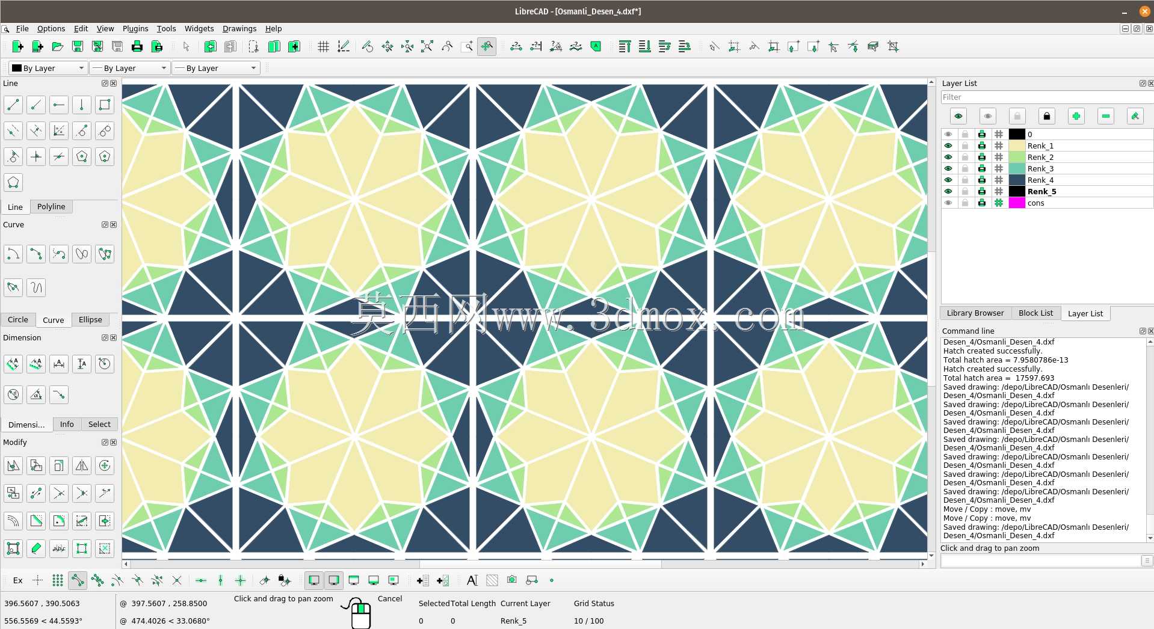Toggle the grid display

(x=324, y=46)
